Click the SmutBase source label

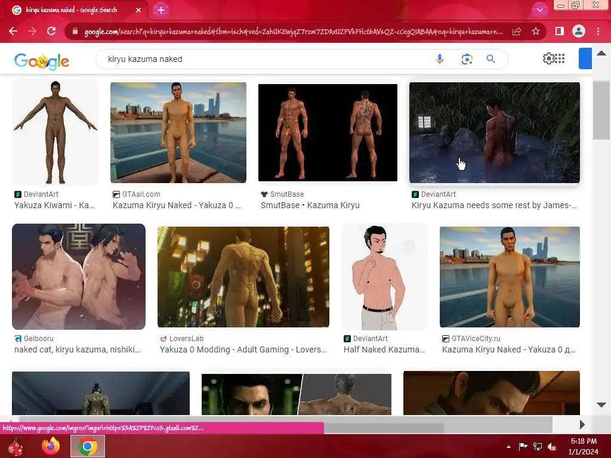[287, 194]
